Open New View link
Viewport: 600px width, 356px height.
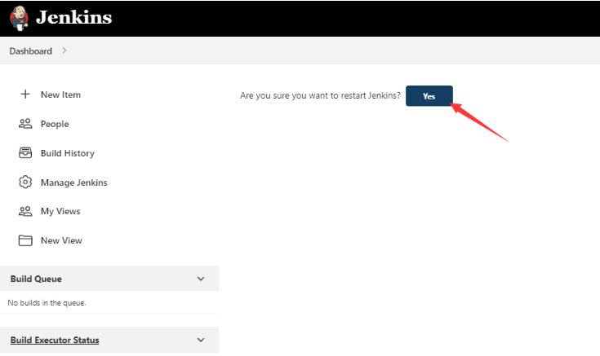pyautogui.click(x=61, y=240)
